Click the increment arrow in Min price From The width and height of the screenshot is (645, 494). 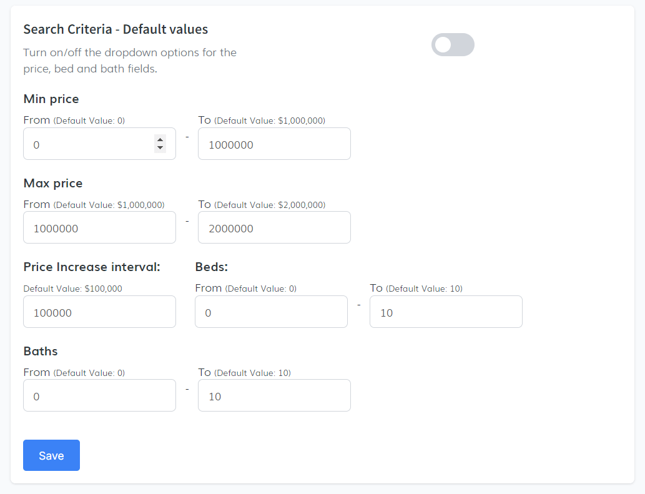tap(160, 140)
